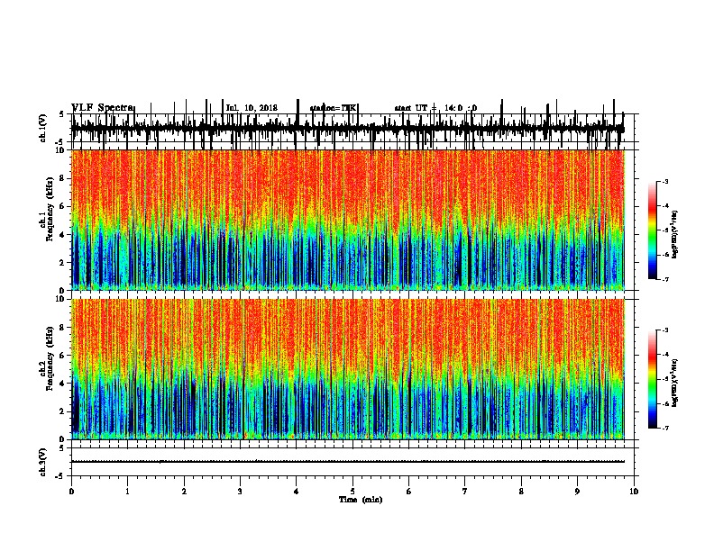Click the station label in the header
714x551 pixels.
[x=334, y=108]
